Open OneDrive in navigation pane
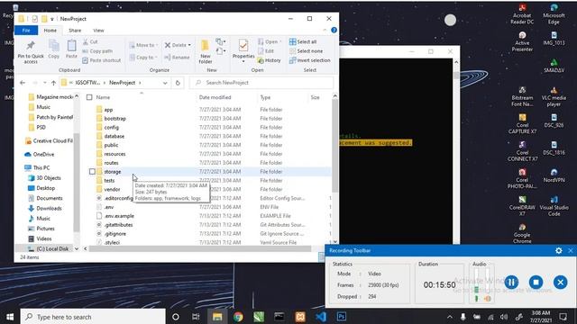The width and height of the screenshot is (577, 324). click(43, 154)
